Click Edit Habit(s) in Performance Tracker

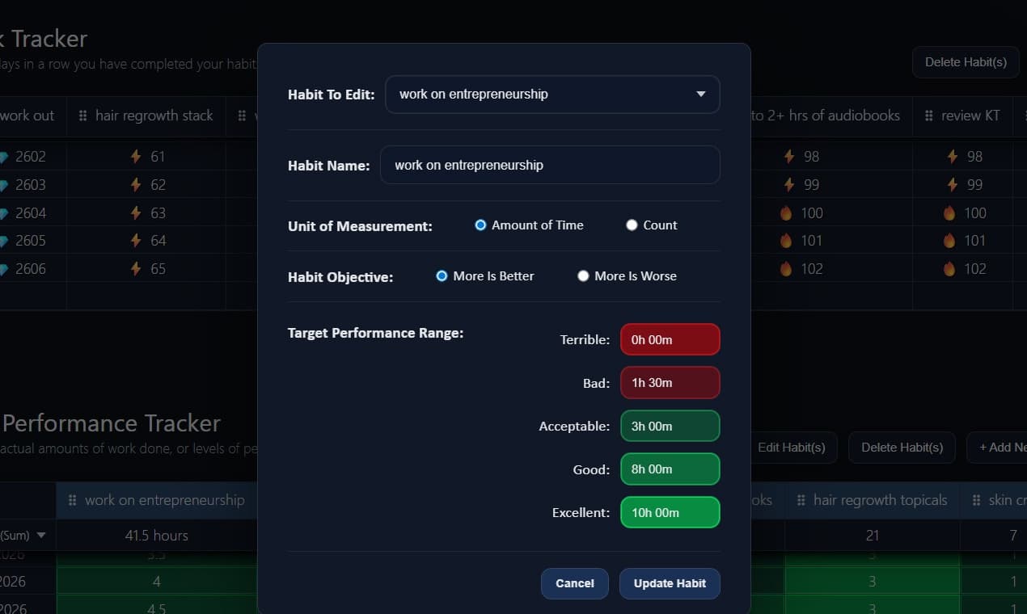coord(791,448)
